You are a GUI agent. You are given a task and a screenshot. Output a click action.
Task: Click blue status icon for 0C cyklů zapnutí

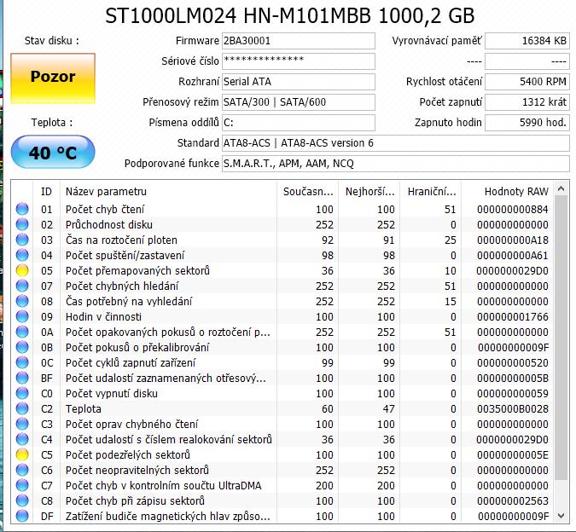click(x=22, y=363)
